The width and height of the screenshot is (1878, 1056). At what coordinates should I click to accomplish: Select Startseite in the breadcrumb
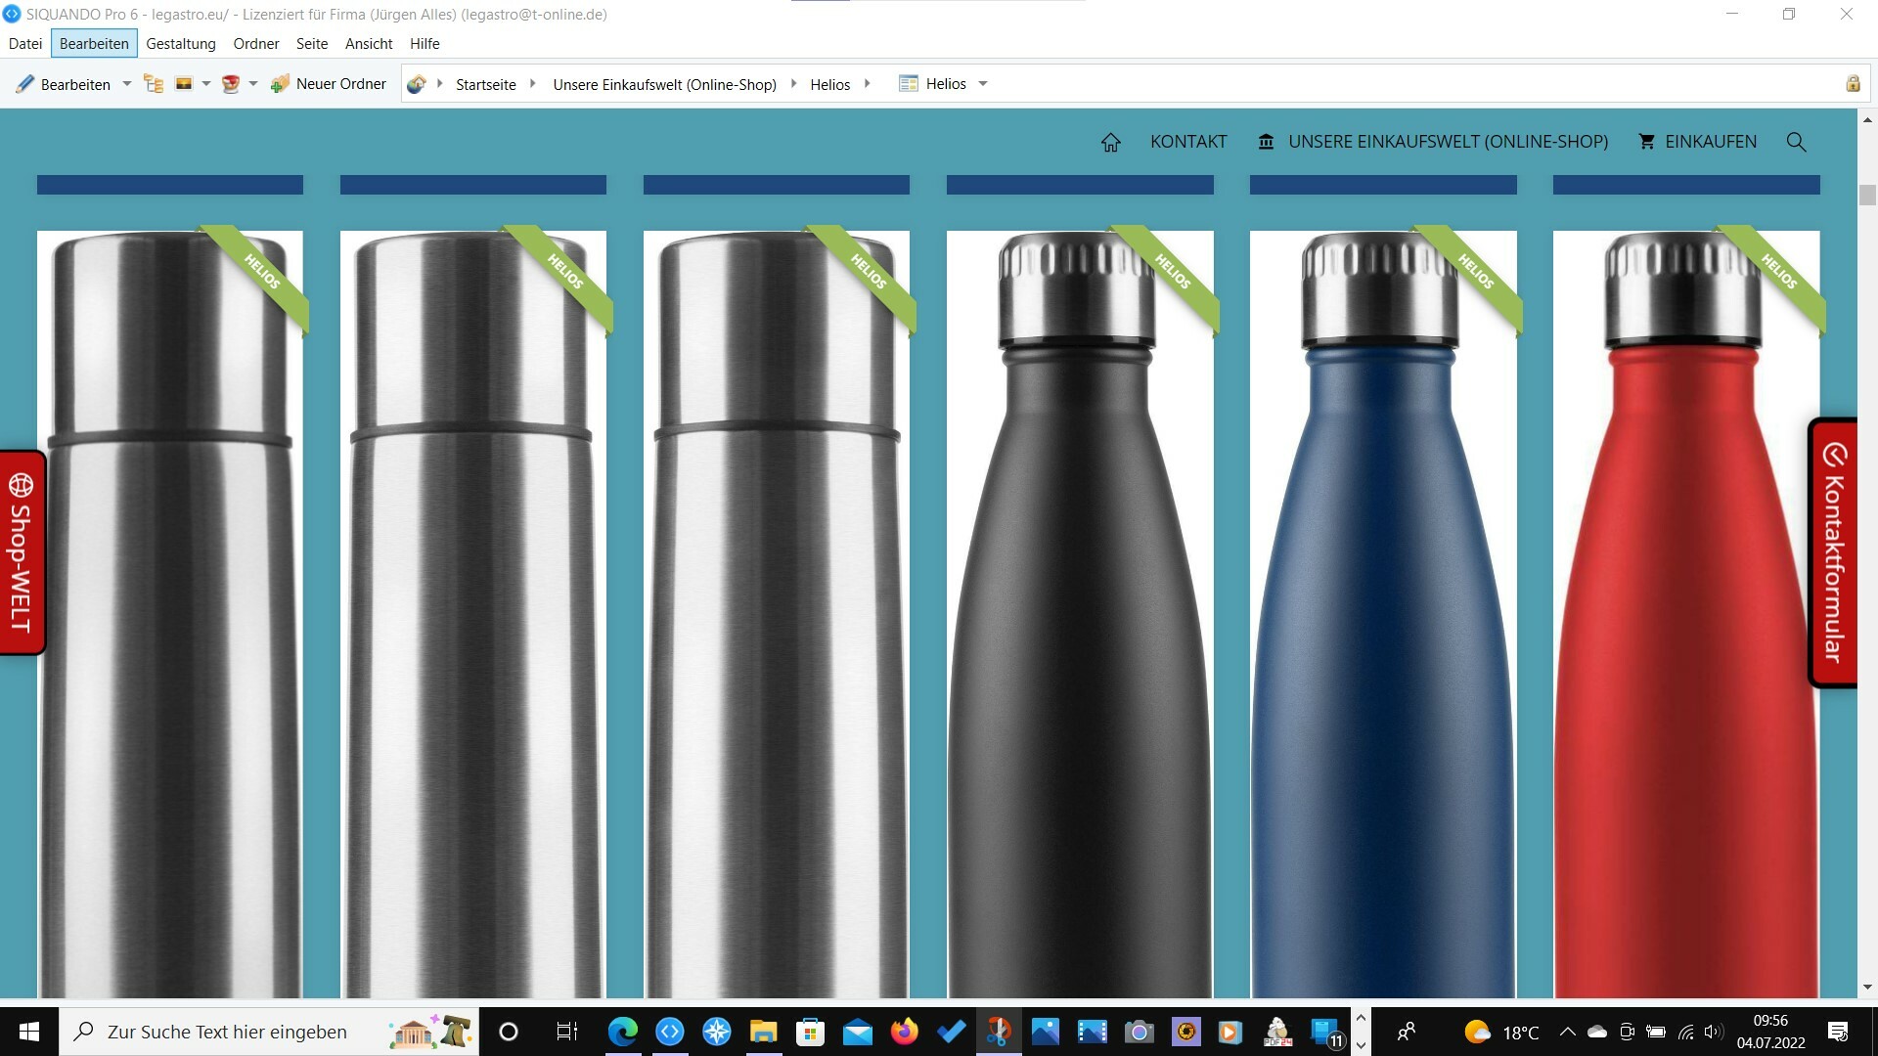point(486,85)
